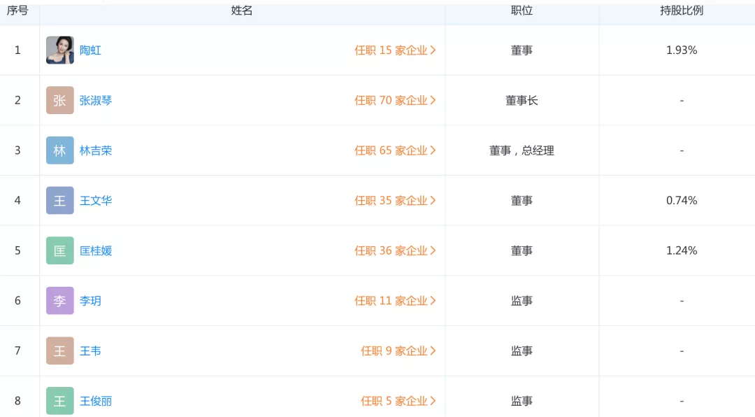The height and width of the screenshot is (417, 755).
Task: Expand 任职 15 家企业 for 陶虹
Action: tap(395, 50)
